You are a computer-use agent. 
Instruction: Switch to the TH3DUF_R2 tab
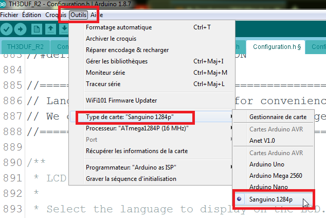tap(25, 47)
